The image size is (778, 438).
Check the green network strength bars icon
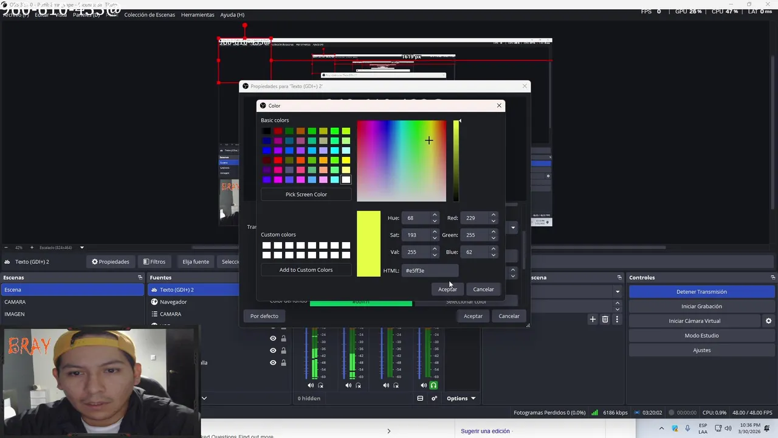[594, 412]
